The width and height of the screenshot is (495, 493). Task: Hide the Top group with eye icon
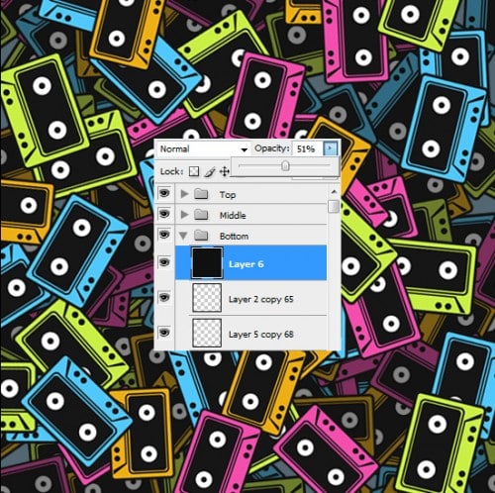pyautogui.click(x=164, y=193)
